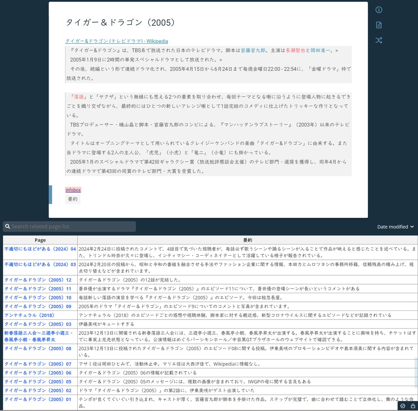Click the 要約 button below the infobox link

(x=72, y=199)
